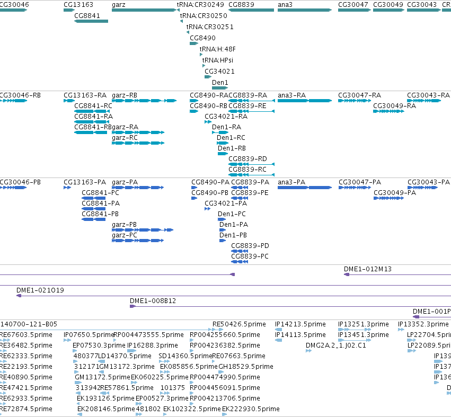Screen dimensions: 451x417
Task: Select the DME1-012M13 clone label
Action: click(x=368, y=269)
